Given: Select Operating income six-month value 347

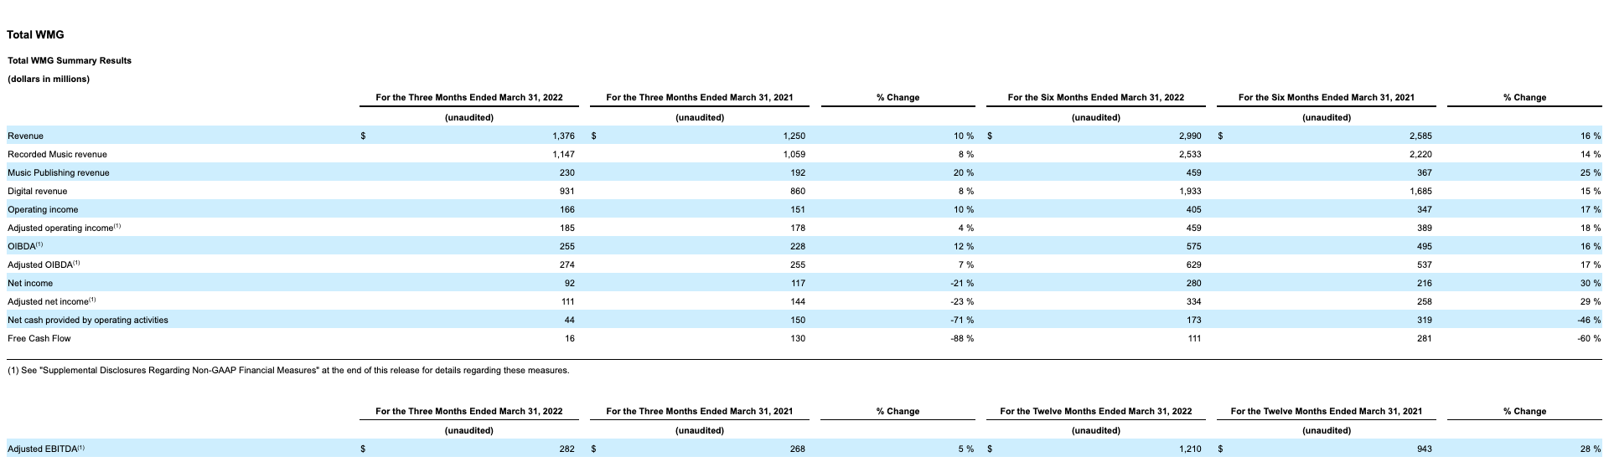Looking at the screenshot, I should point(1424,209).
